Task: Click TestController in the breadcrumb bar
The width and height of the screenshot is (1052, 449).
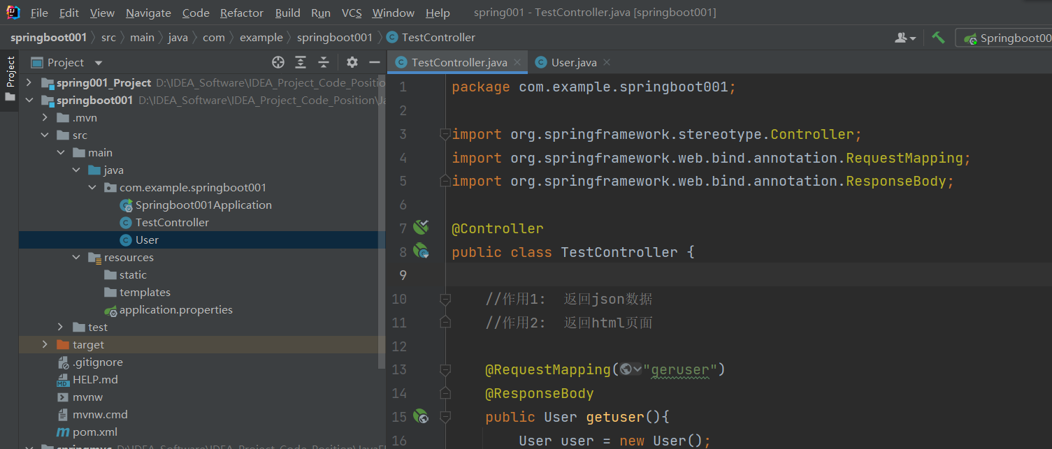Action: pyautogui.click(x=438, y=38)
